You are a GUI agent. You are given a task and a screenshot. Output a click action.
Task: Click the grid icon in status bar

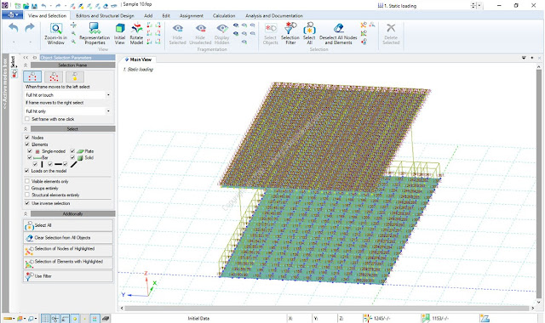(x=45, y=318)
